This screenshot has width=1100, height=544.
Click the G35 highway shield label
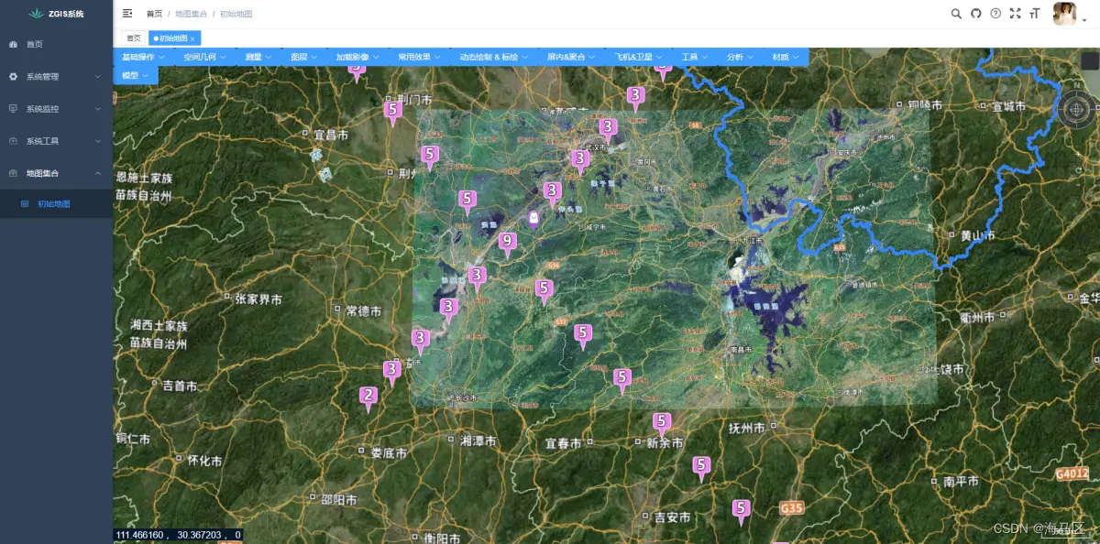tap(791, 507)
